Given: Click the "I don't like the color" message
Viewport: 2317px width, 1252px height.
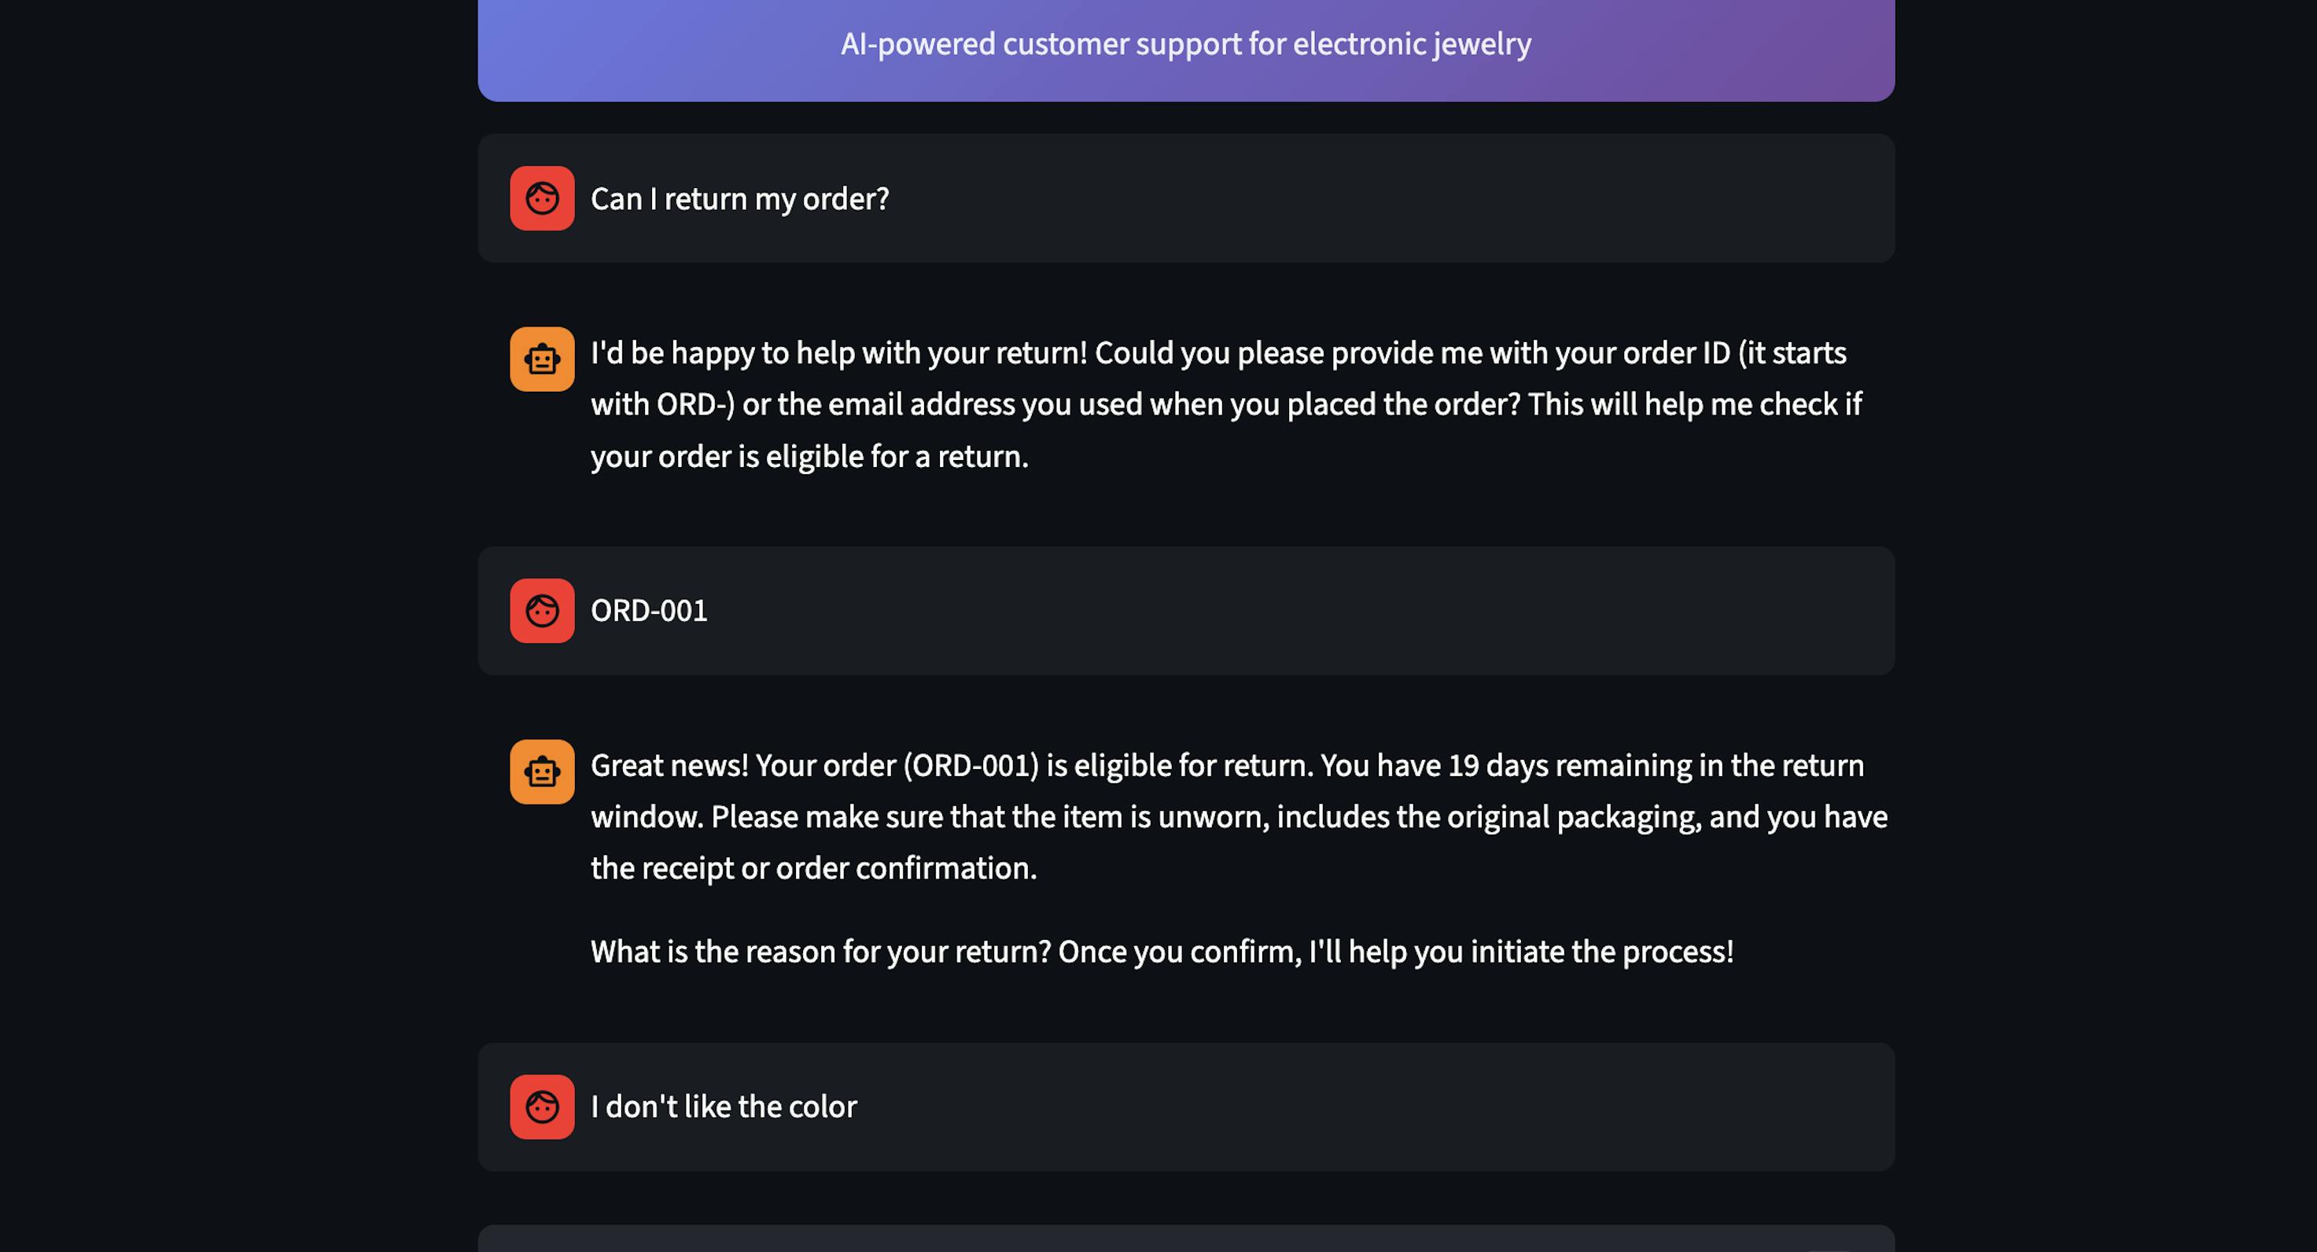Looking at the screenshot, I should point(723,1107).
